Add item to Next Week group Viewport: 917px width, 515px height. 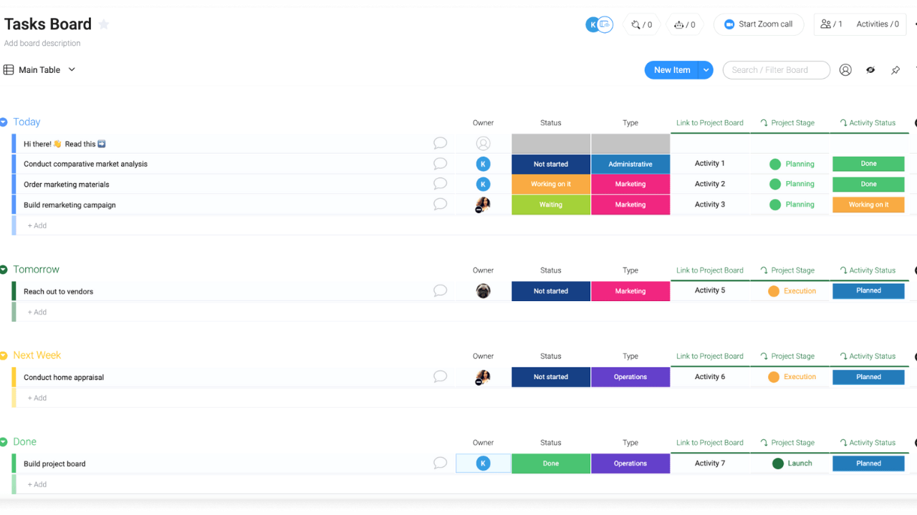click(x=37, y=398)
